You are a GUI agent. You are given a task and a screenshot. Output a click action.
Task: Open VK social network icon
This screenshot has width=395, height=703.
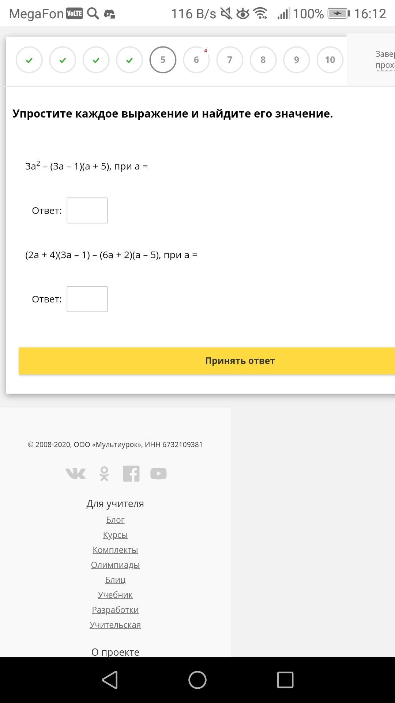76,473
